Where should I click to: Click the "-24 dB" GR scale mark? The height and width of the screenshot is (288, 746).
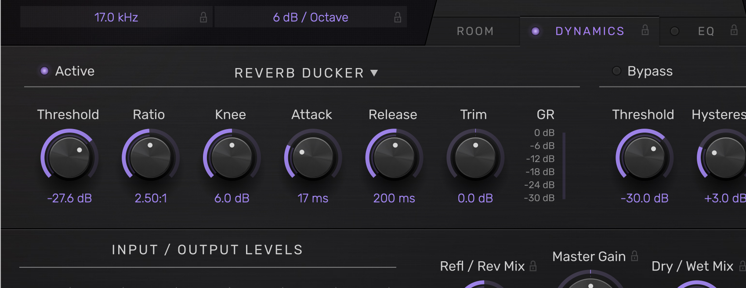tap(539, 185)
